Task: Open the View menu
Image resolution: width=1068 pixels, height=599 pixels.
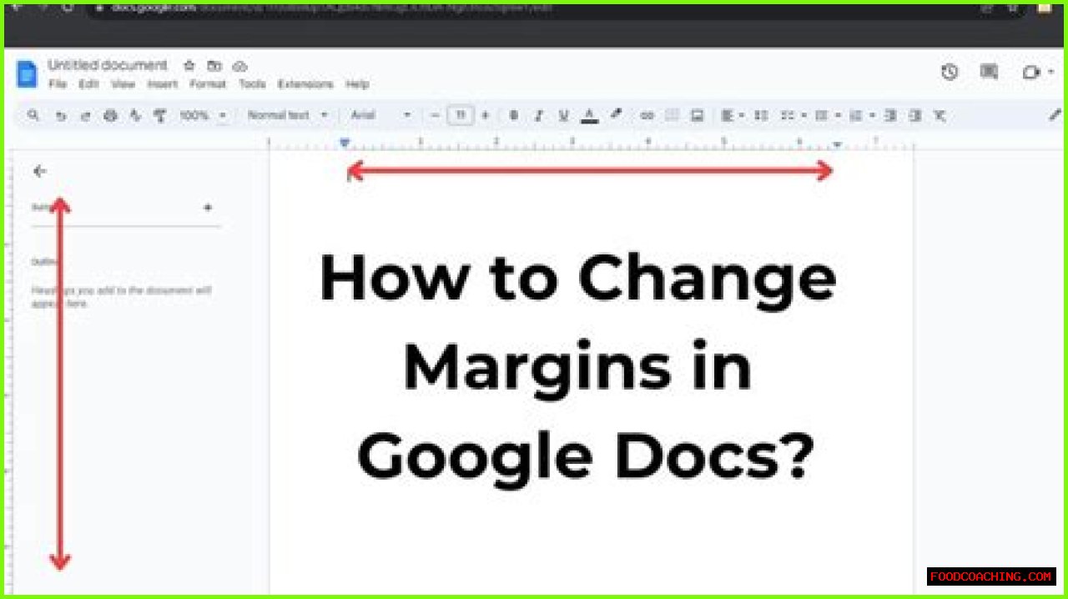Action: coord(123,84)
